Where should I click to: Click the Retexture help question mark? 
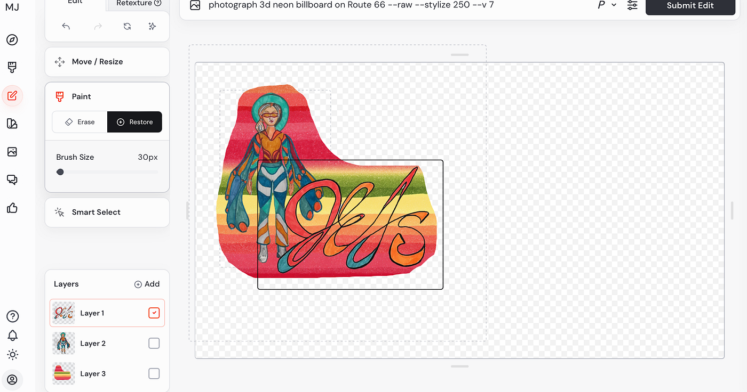coord(157,3)
